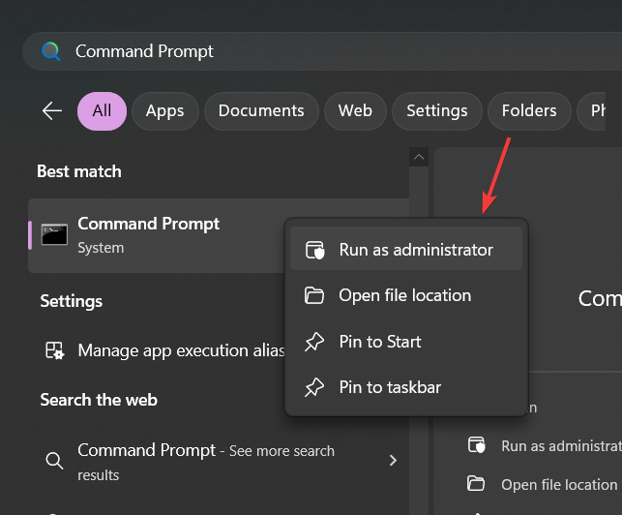Switch to the Apps filter tab
This screenshot has height=515, width=622.
164,111
